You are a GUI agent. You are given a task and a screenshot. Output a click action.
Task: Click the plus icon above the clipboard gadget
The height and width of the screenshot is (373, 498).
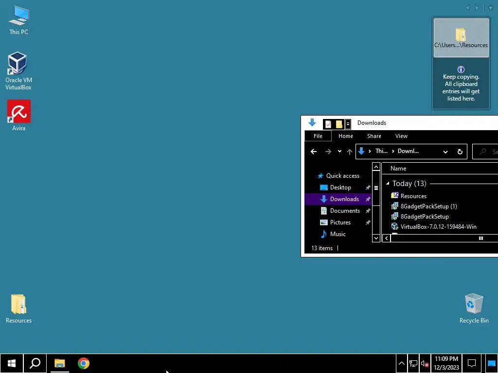click(x=491, y=8)
